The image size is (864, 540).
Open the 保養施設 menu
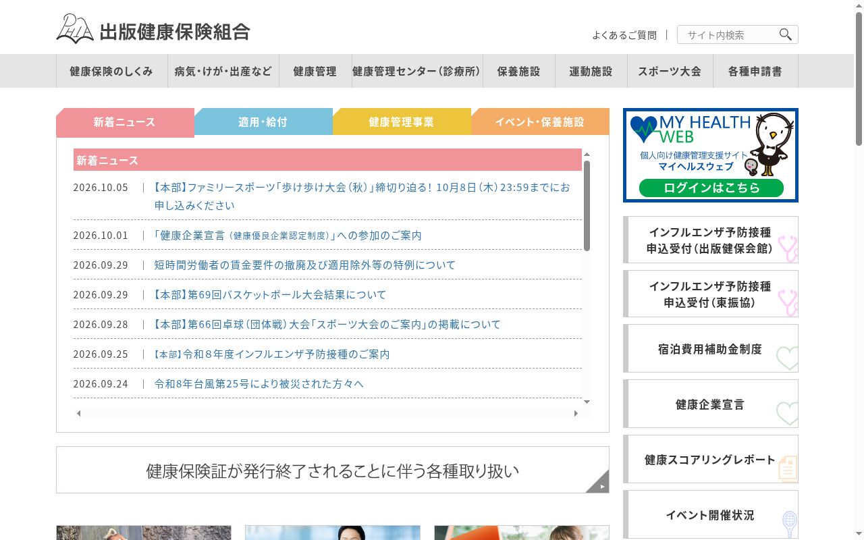(x=518, y=71)
